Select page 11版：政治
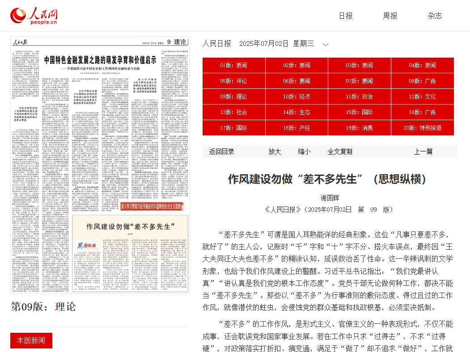The width and height of the screenshot is (470, 352). (360, 96)
